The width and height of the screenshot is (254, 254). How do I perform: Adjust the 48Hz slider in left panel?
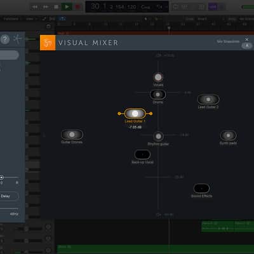pos(9,208)
